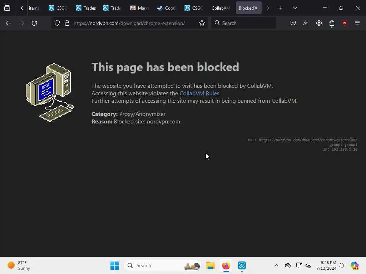Open the clock showing 6:48 PM
The image size is (366, 274).
[326, 265]
